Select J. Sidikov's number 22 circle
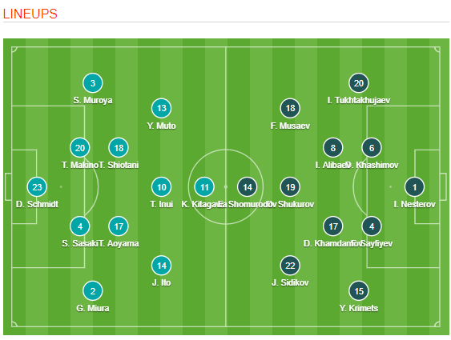Screen dimensions: 451x340 290,266
